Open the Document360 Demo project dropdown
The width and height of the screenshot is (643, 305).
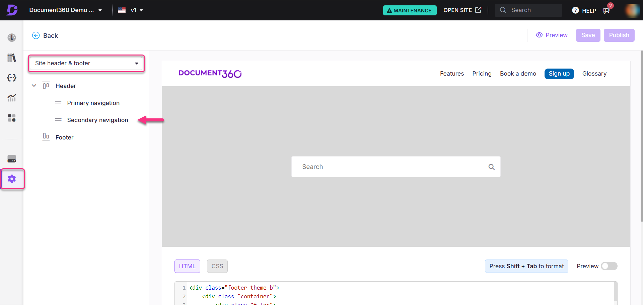66,10
